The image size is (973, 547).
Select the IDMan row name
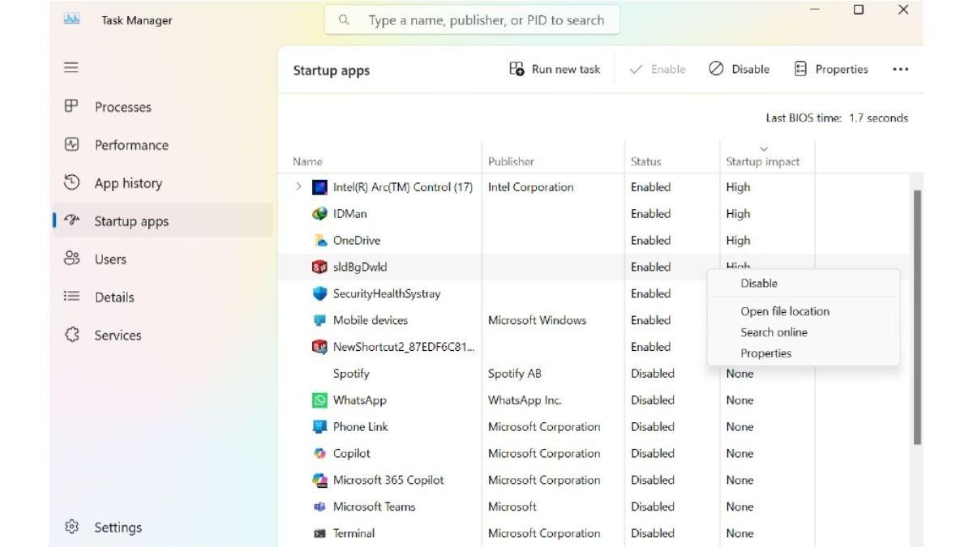349,214
